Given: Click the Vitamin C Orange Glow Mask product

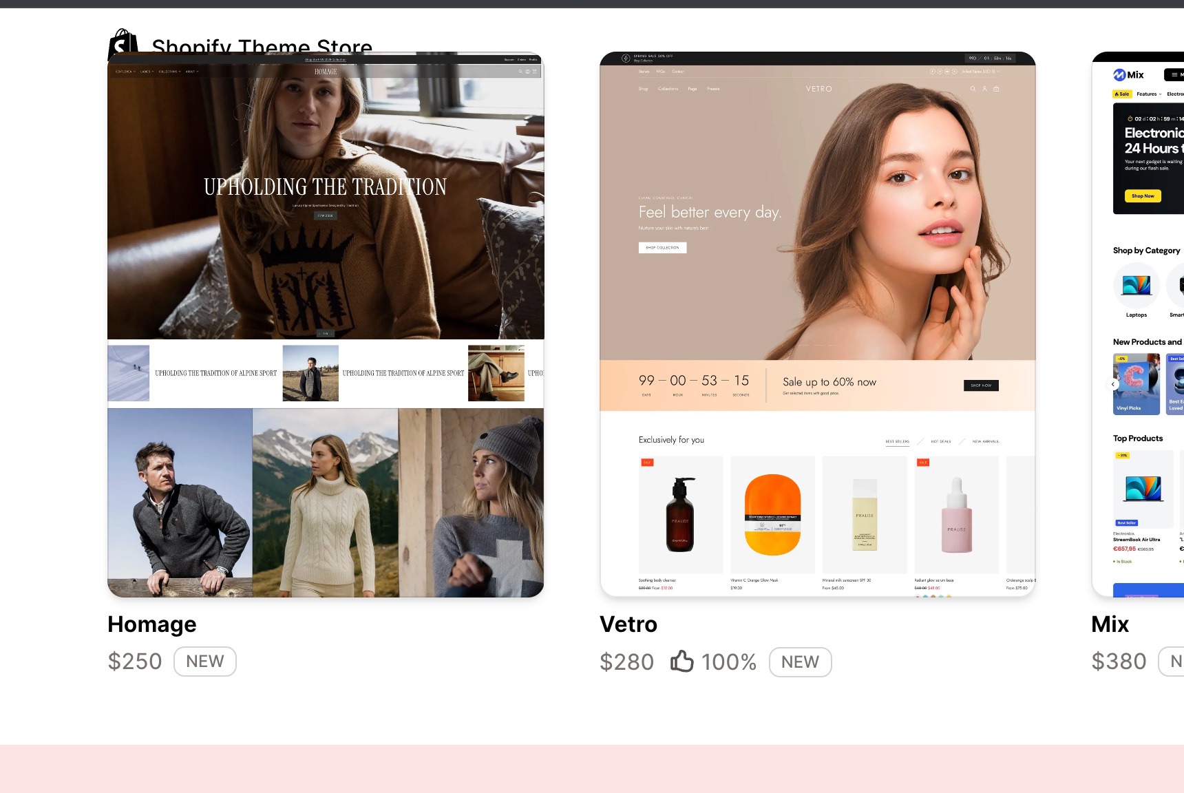Looking at the screenshot, I should click(x=772, y=514).
